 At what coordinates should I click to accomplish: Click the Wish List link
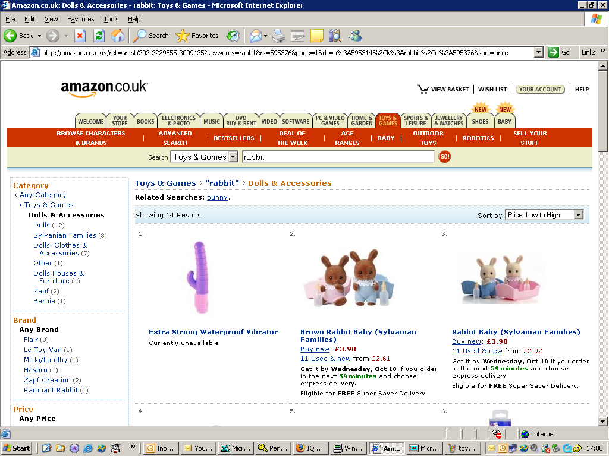click(492, 89)
